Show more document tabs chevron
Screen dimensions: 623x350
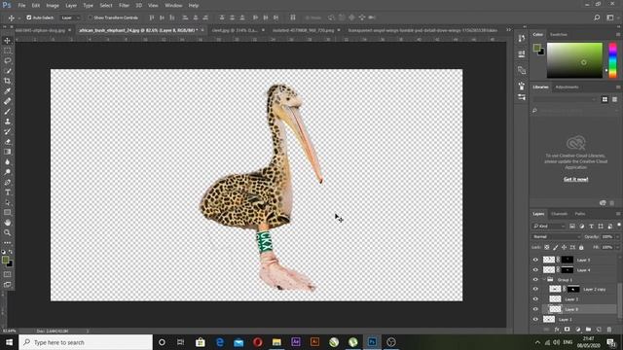pos(508,30)
